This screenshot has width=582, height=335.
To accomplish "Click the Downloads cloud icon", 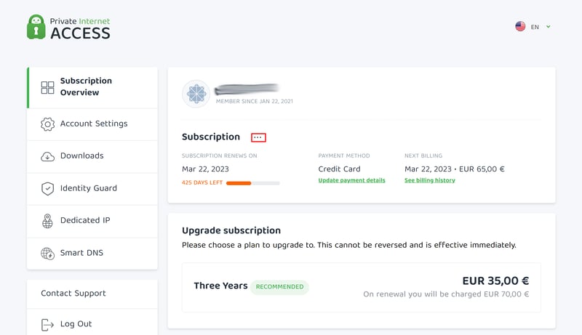I will click(47, 156).
